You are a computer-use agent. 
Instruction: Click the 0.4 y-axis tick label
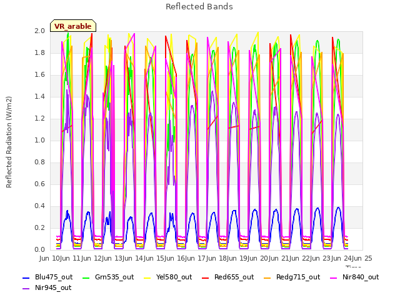click(40, 206)
